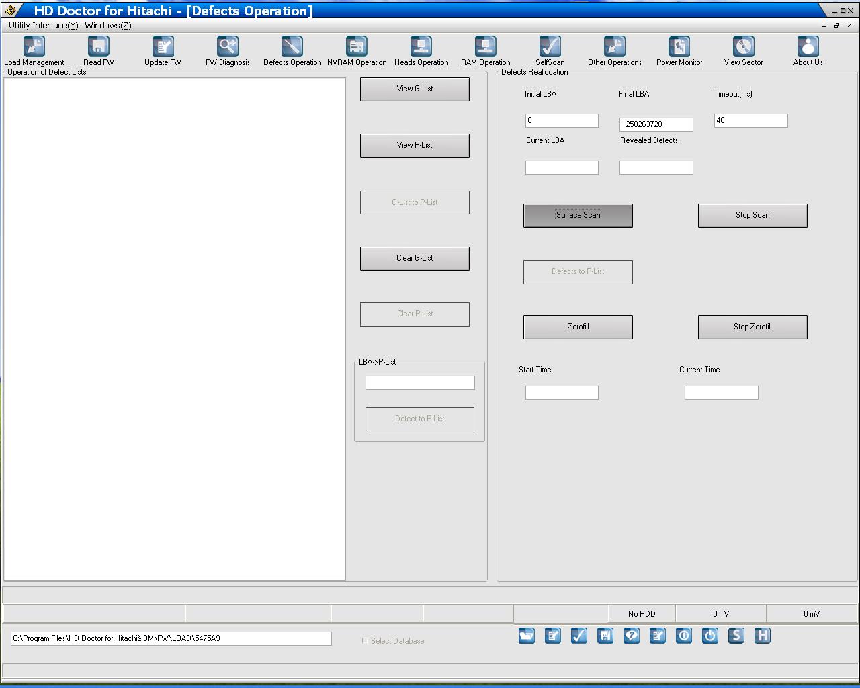860x688 pixels.
Task: Close the inner Defects Operation window
Action: (x=850, y=26)
